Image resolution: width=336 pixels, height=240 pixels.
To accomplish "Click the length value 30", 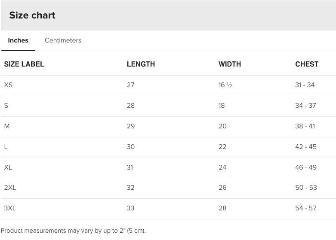I will point(131,147).
